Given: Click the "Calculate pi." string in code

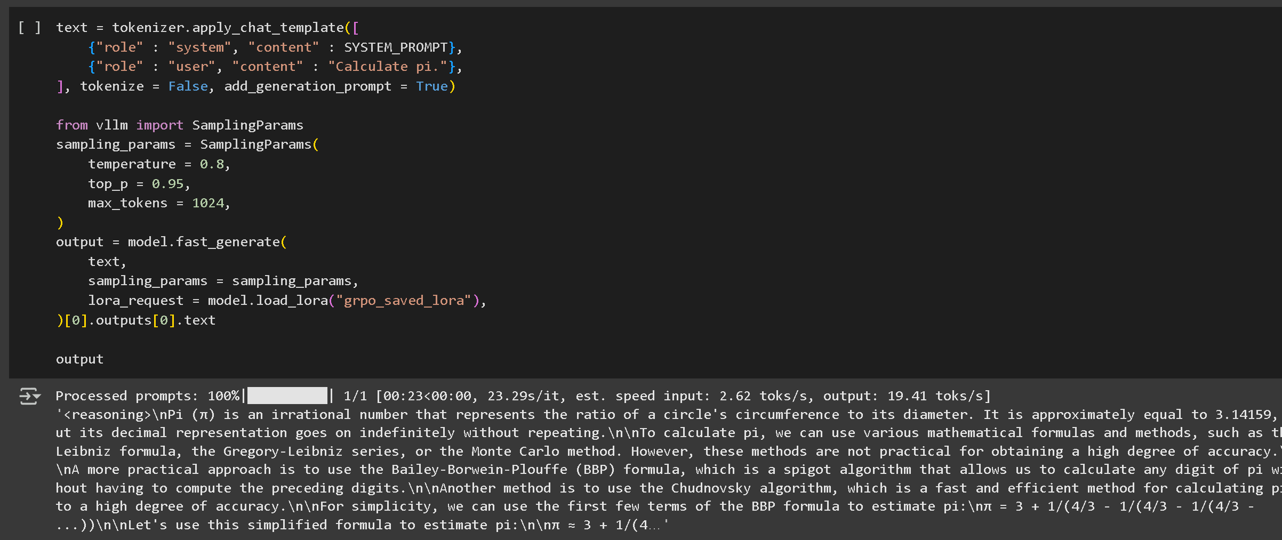Looking at the screenshot, I should [x=387, y=67].
